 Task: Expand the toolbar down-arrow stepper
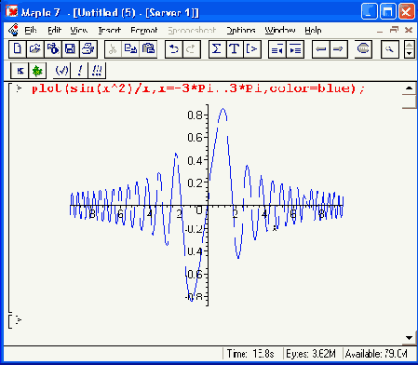pos(410,53)
